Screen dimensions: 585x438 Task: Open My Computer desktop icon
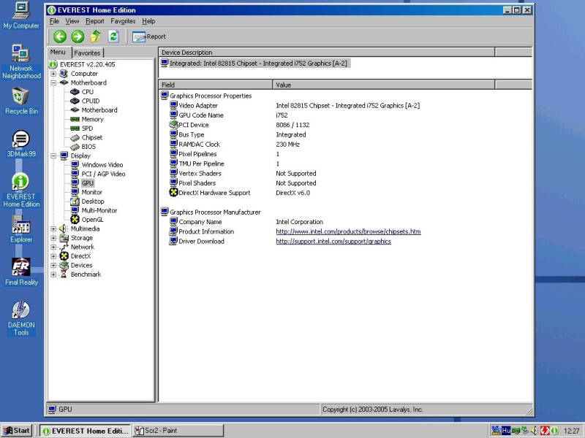[21, 10]
